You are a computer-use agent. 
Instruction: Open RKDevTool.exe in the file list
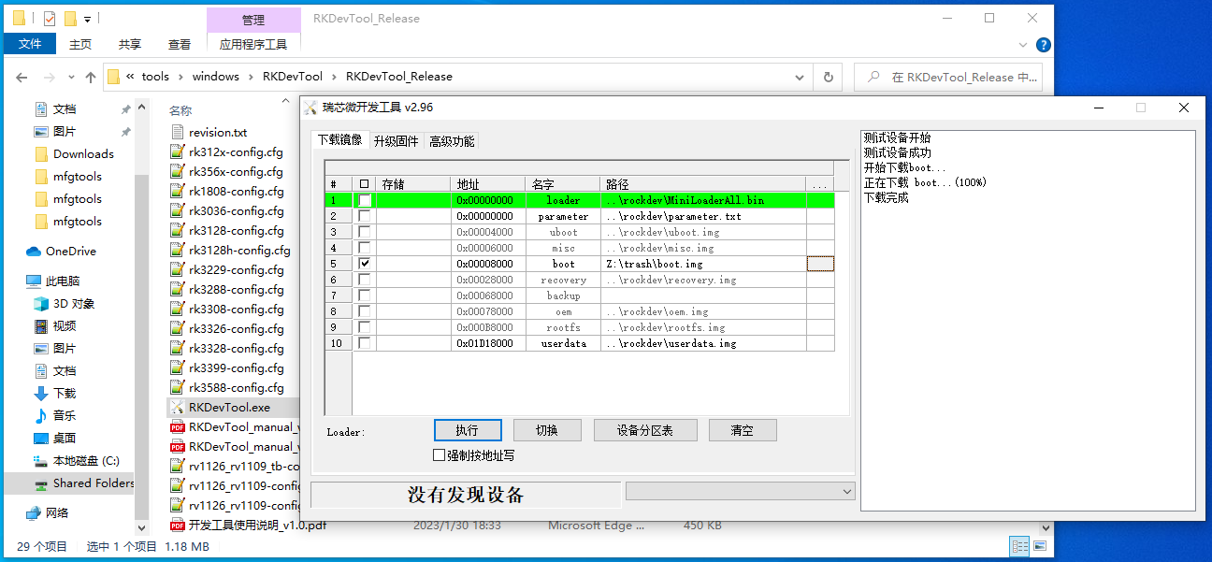tap(229, 408)
